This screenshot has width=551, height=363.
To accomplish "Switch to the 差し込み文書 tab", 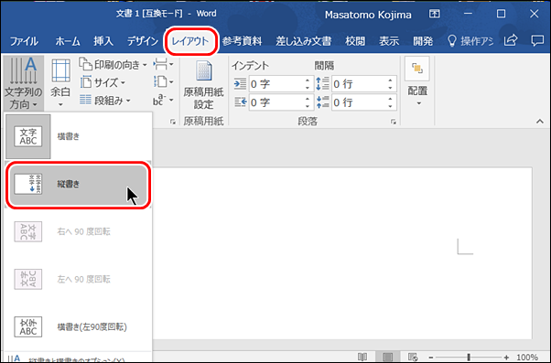I will pos(304,41).
